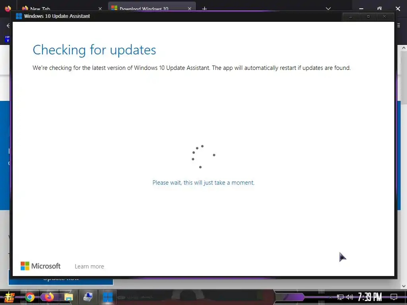
Task: Expand the Firefox list all tabs dropdown
Action: click(x=328, y=9)
